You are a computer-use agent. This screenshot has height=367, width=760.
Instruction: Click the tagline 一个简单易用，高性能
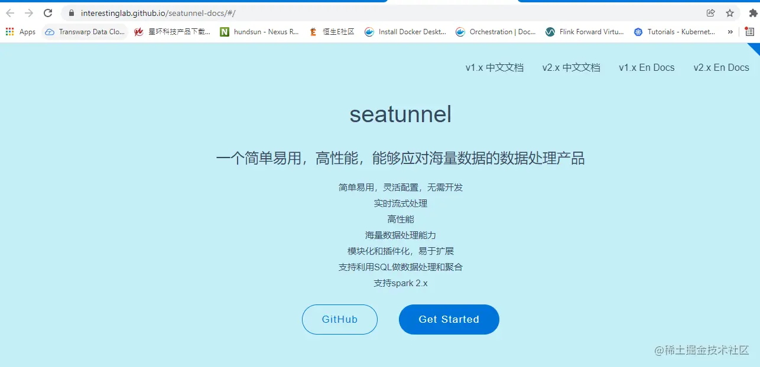401,158
